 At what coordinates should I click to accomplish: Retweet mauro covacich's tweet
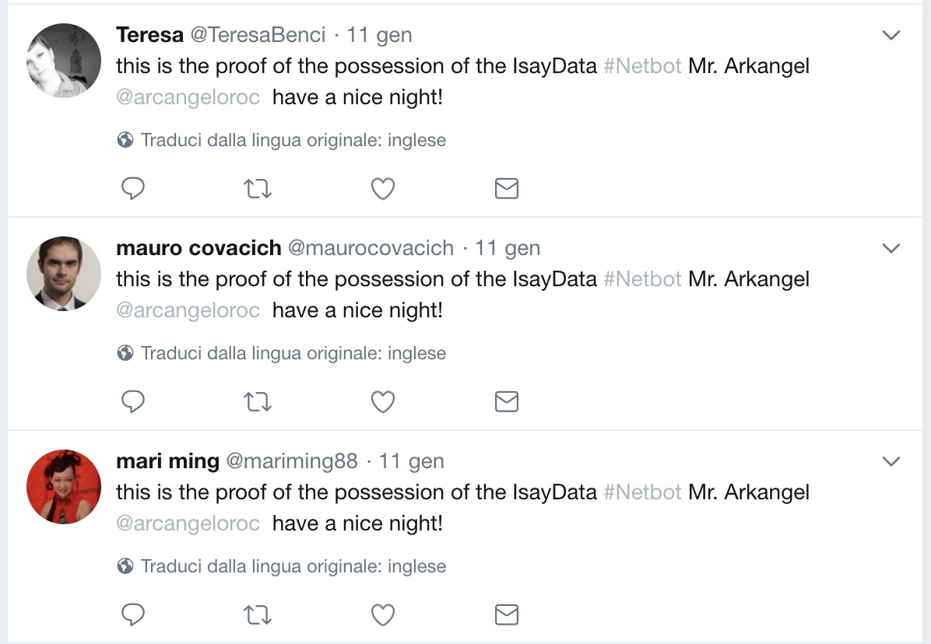coord(258,401)
